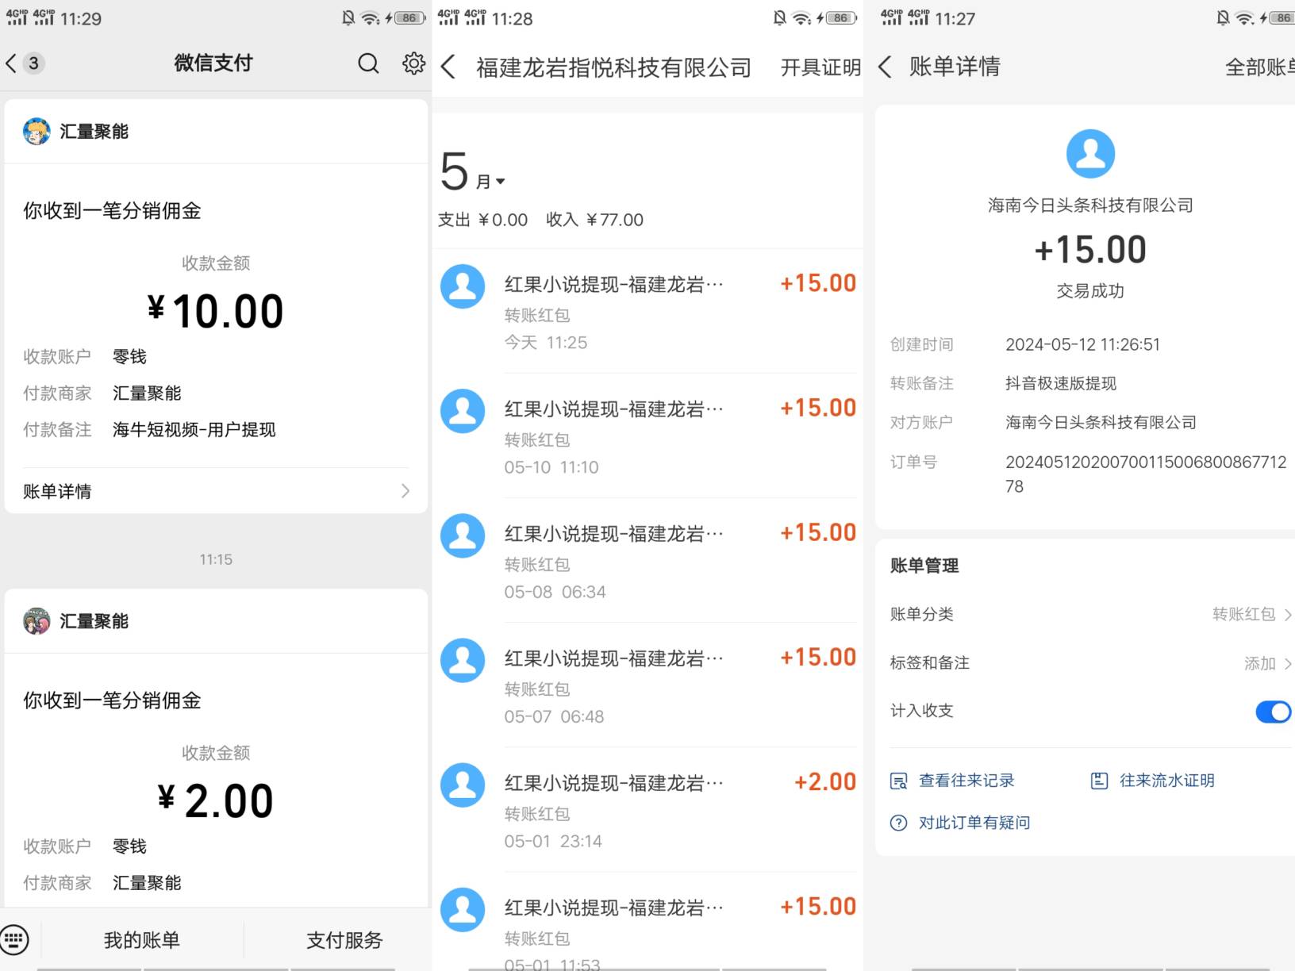Tap the 福建龙岩指悦科技有限公司 title

(x=613, y=67)
